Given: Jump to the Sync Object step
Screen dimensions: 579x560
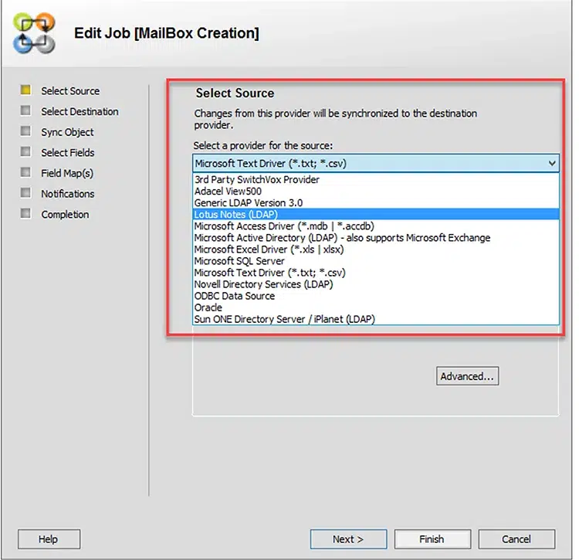Looking at the screenshot, I should (67, 132).
